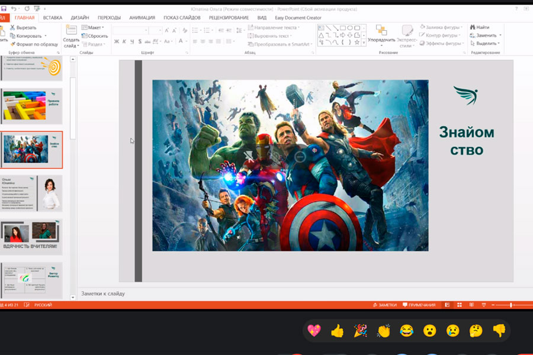Click the Save icon in quick access toolbar

coord(4,9)
